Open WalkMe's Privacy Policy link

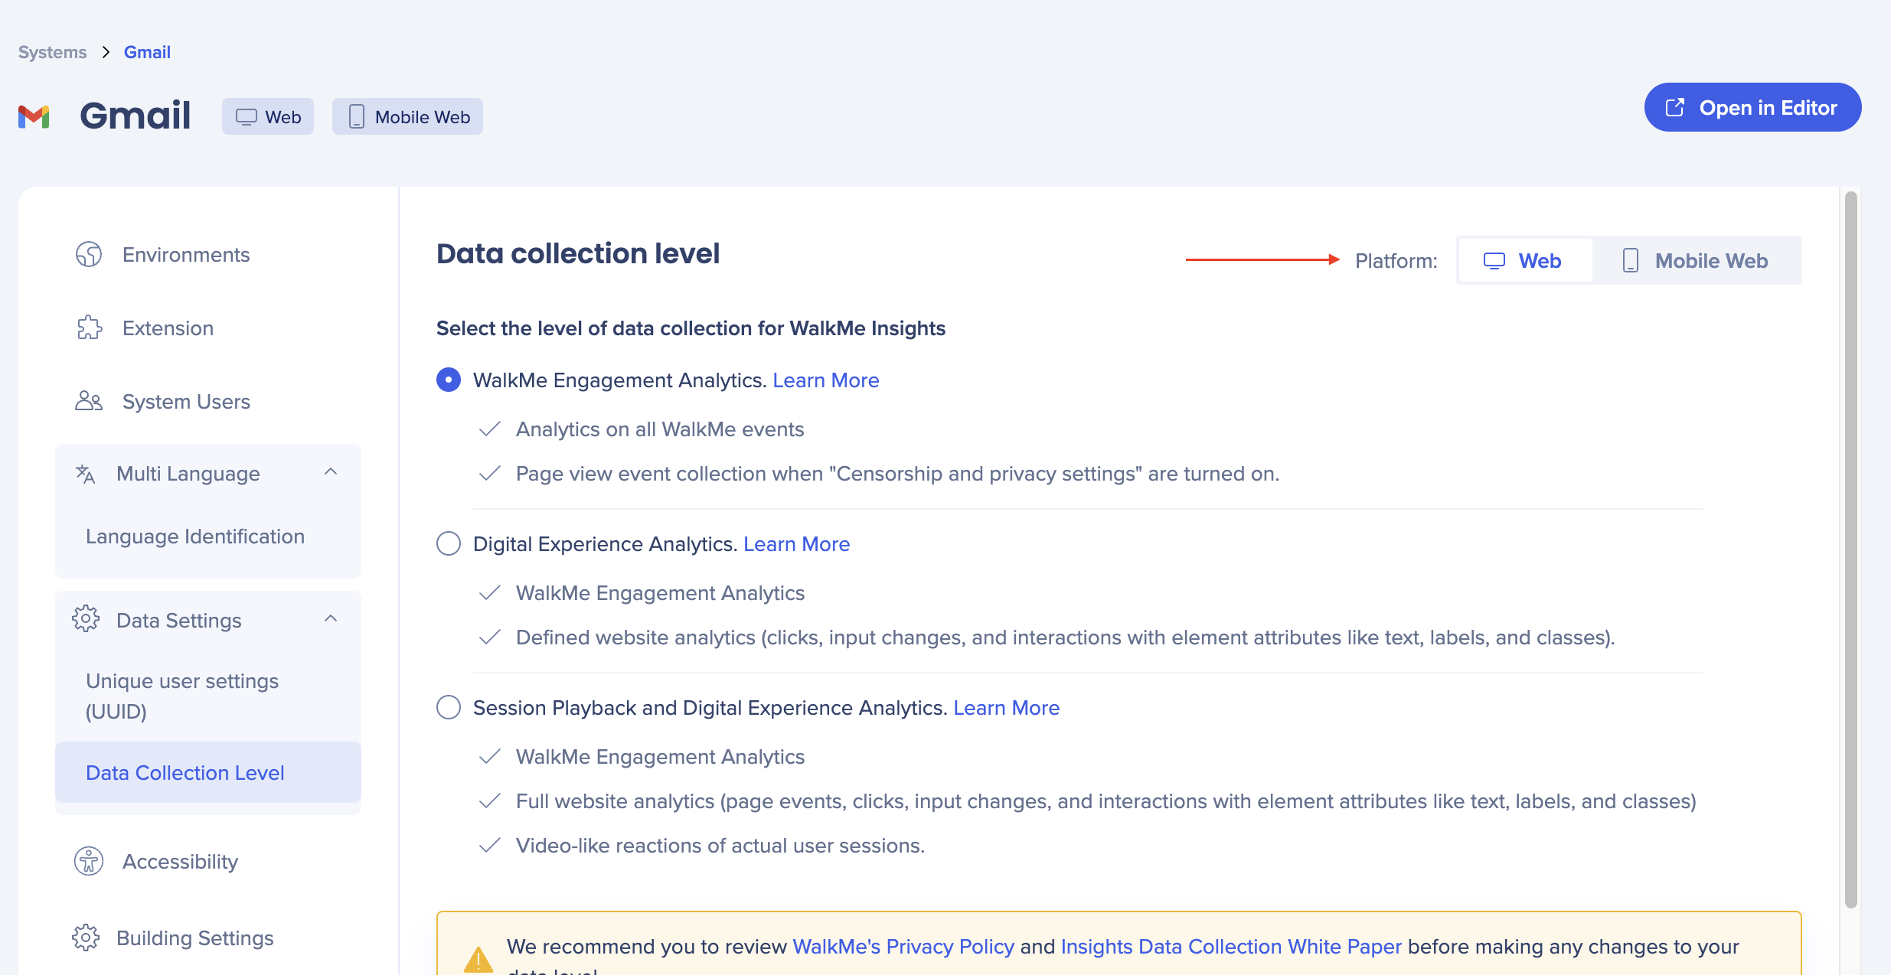[x=903, y=947]
